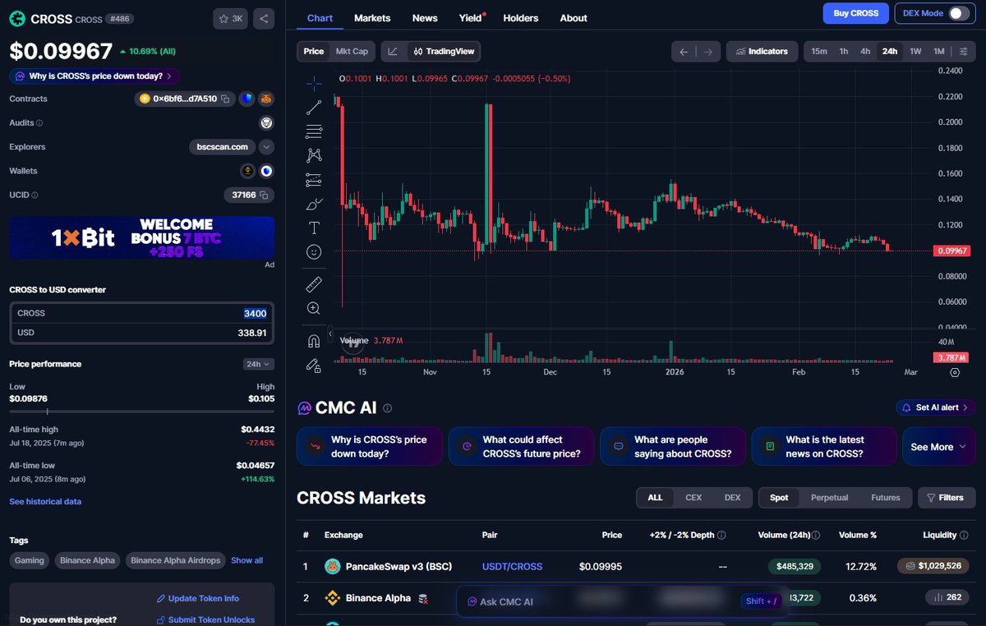Switch to TradingView chart mode
Viewport: 986px width, 626px height.
coord(443,51)
